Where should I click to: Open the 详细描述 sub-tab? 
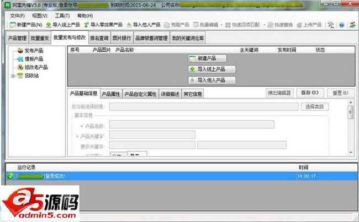pyautogui.click(x=170, y=94)
